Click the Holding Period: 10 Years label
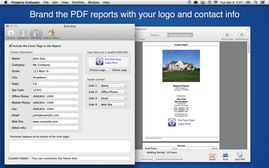 click(x=161, y=153)
